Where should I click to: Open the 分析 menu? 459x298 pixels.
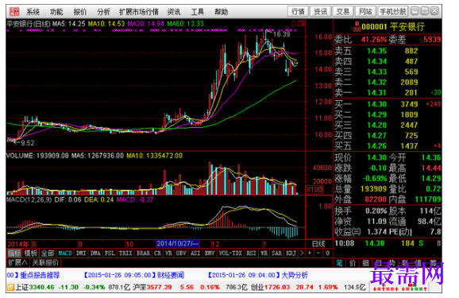[103, 12]
